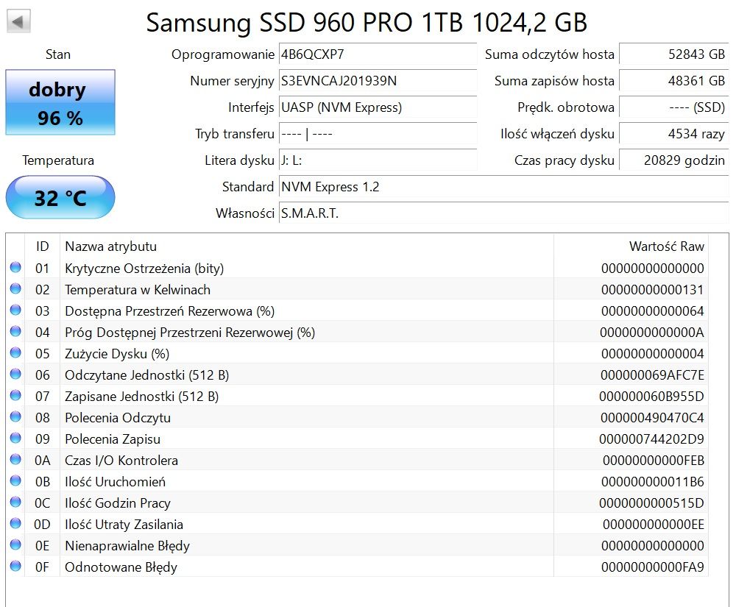Click the Standard field NVM Express 1.2
The width and height of the screenshot is (736, 607).
[x=503, y=187]
